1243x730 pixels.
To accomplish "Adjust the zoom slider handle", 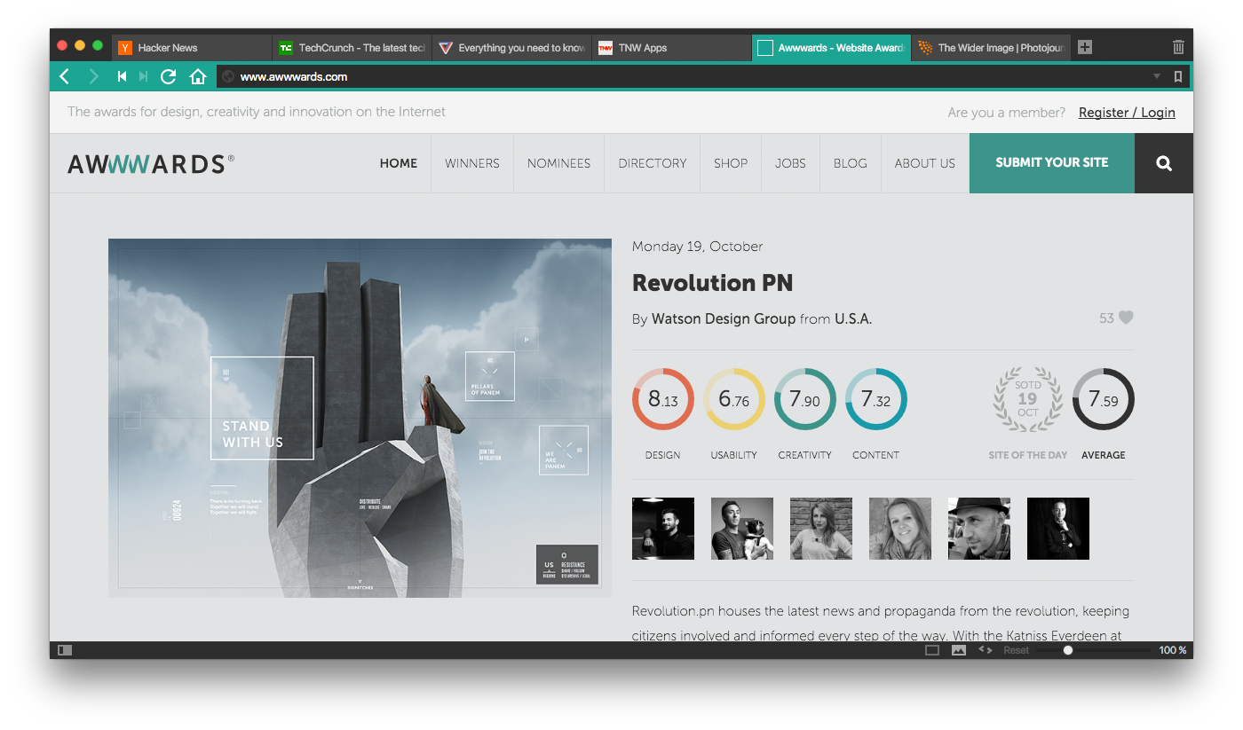I will point(1068,650).
